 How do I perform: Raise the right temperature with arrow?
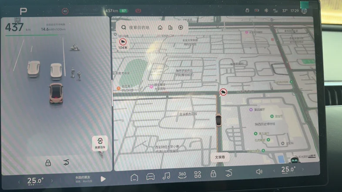pos(303,169)
